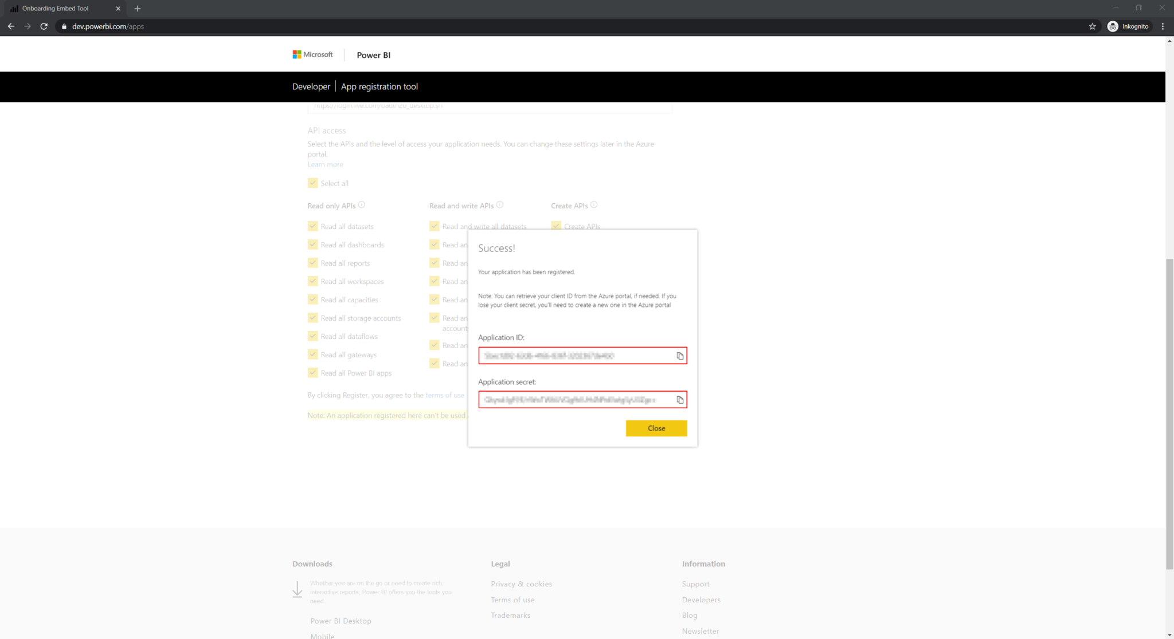Copy the Application secret to clipboard
The image size is (1174, 639).
coord(680,400)
